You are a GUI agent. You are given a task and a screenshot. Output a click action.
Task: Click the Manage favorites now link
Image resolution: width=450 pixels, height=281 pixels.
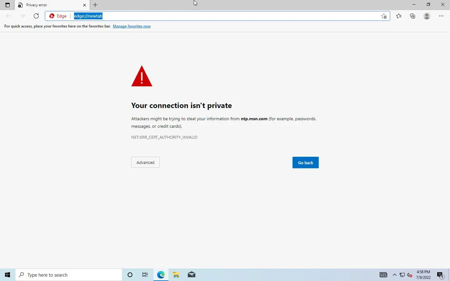pos(132,26)
